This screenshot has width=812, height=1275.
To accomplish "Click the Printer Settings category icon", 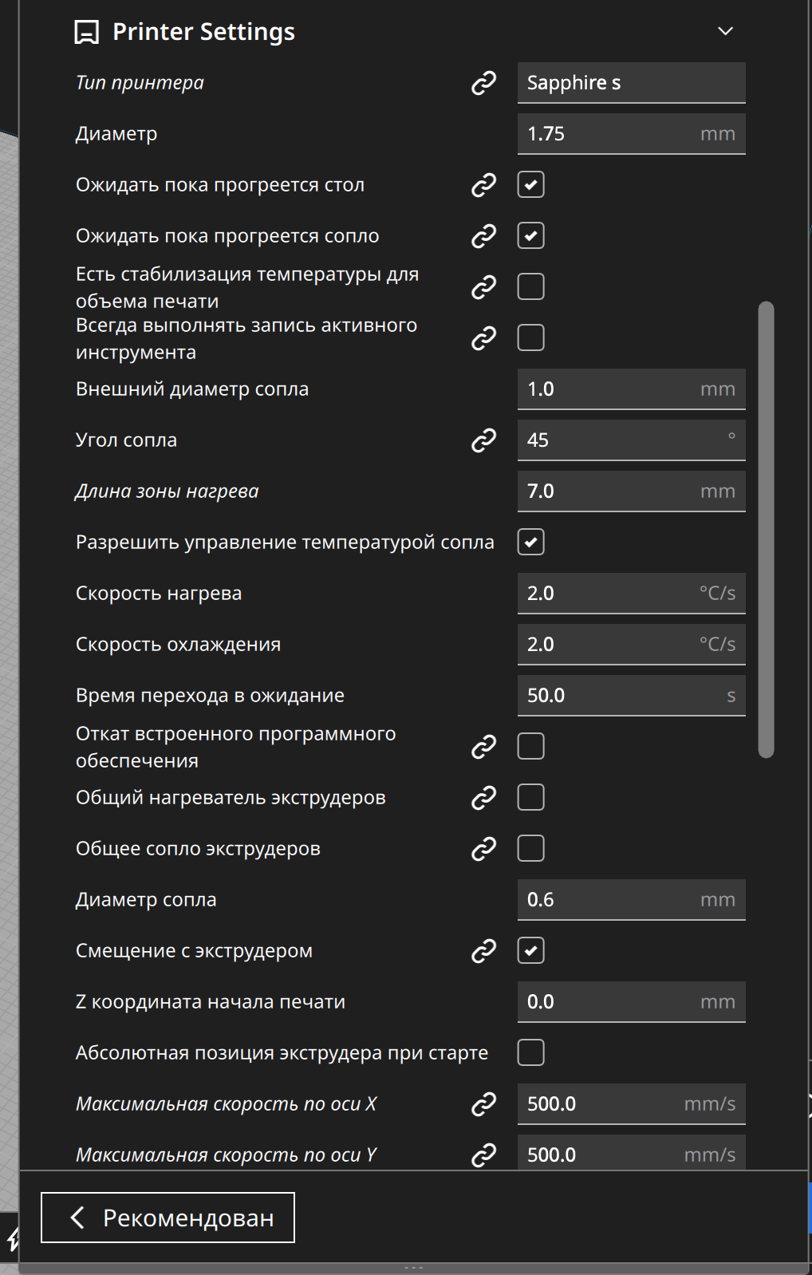I will (86, 33).
